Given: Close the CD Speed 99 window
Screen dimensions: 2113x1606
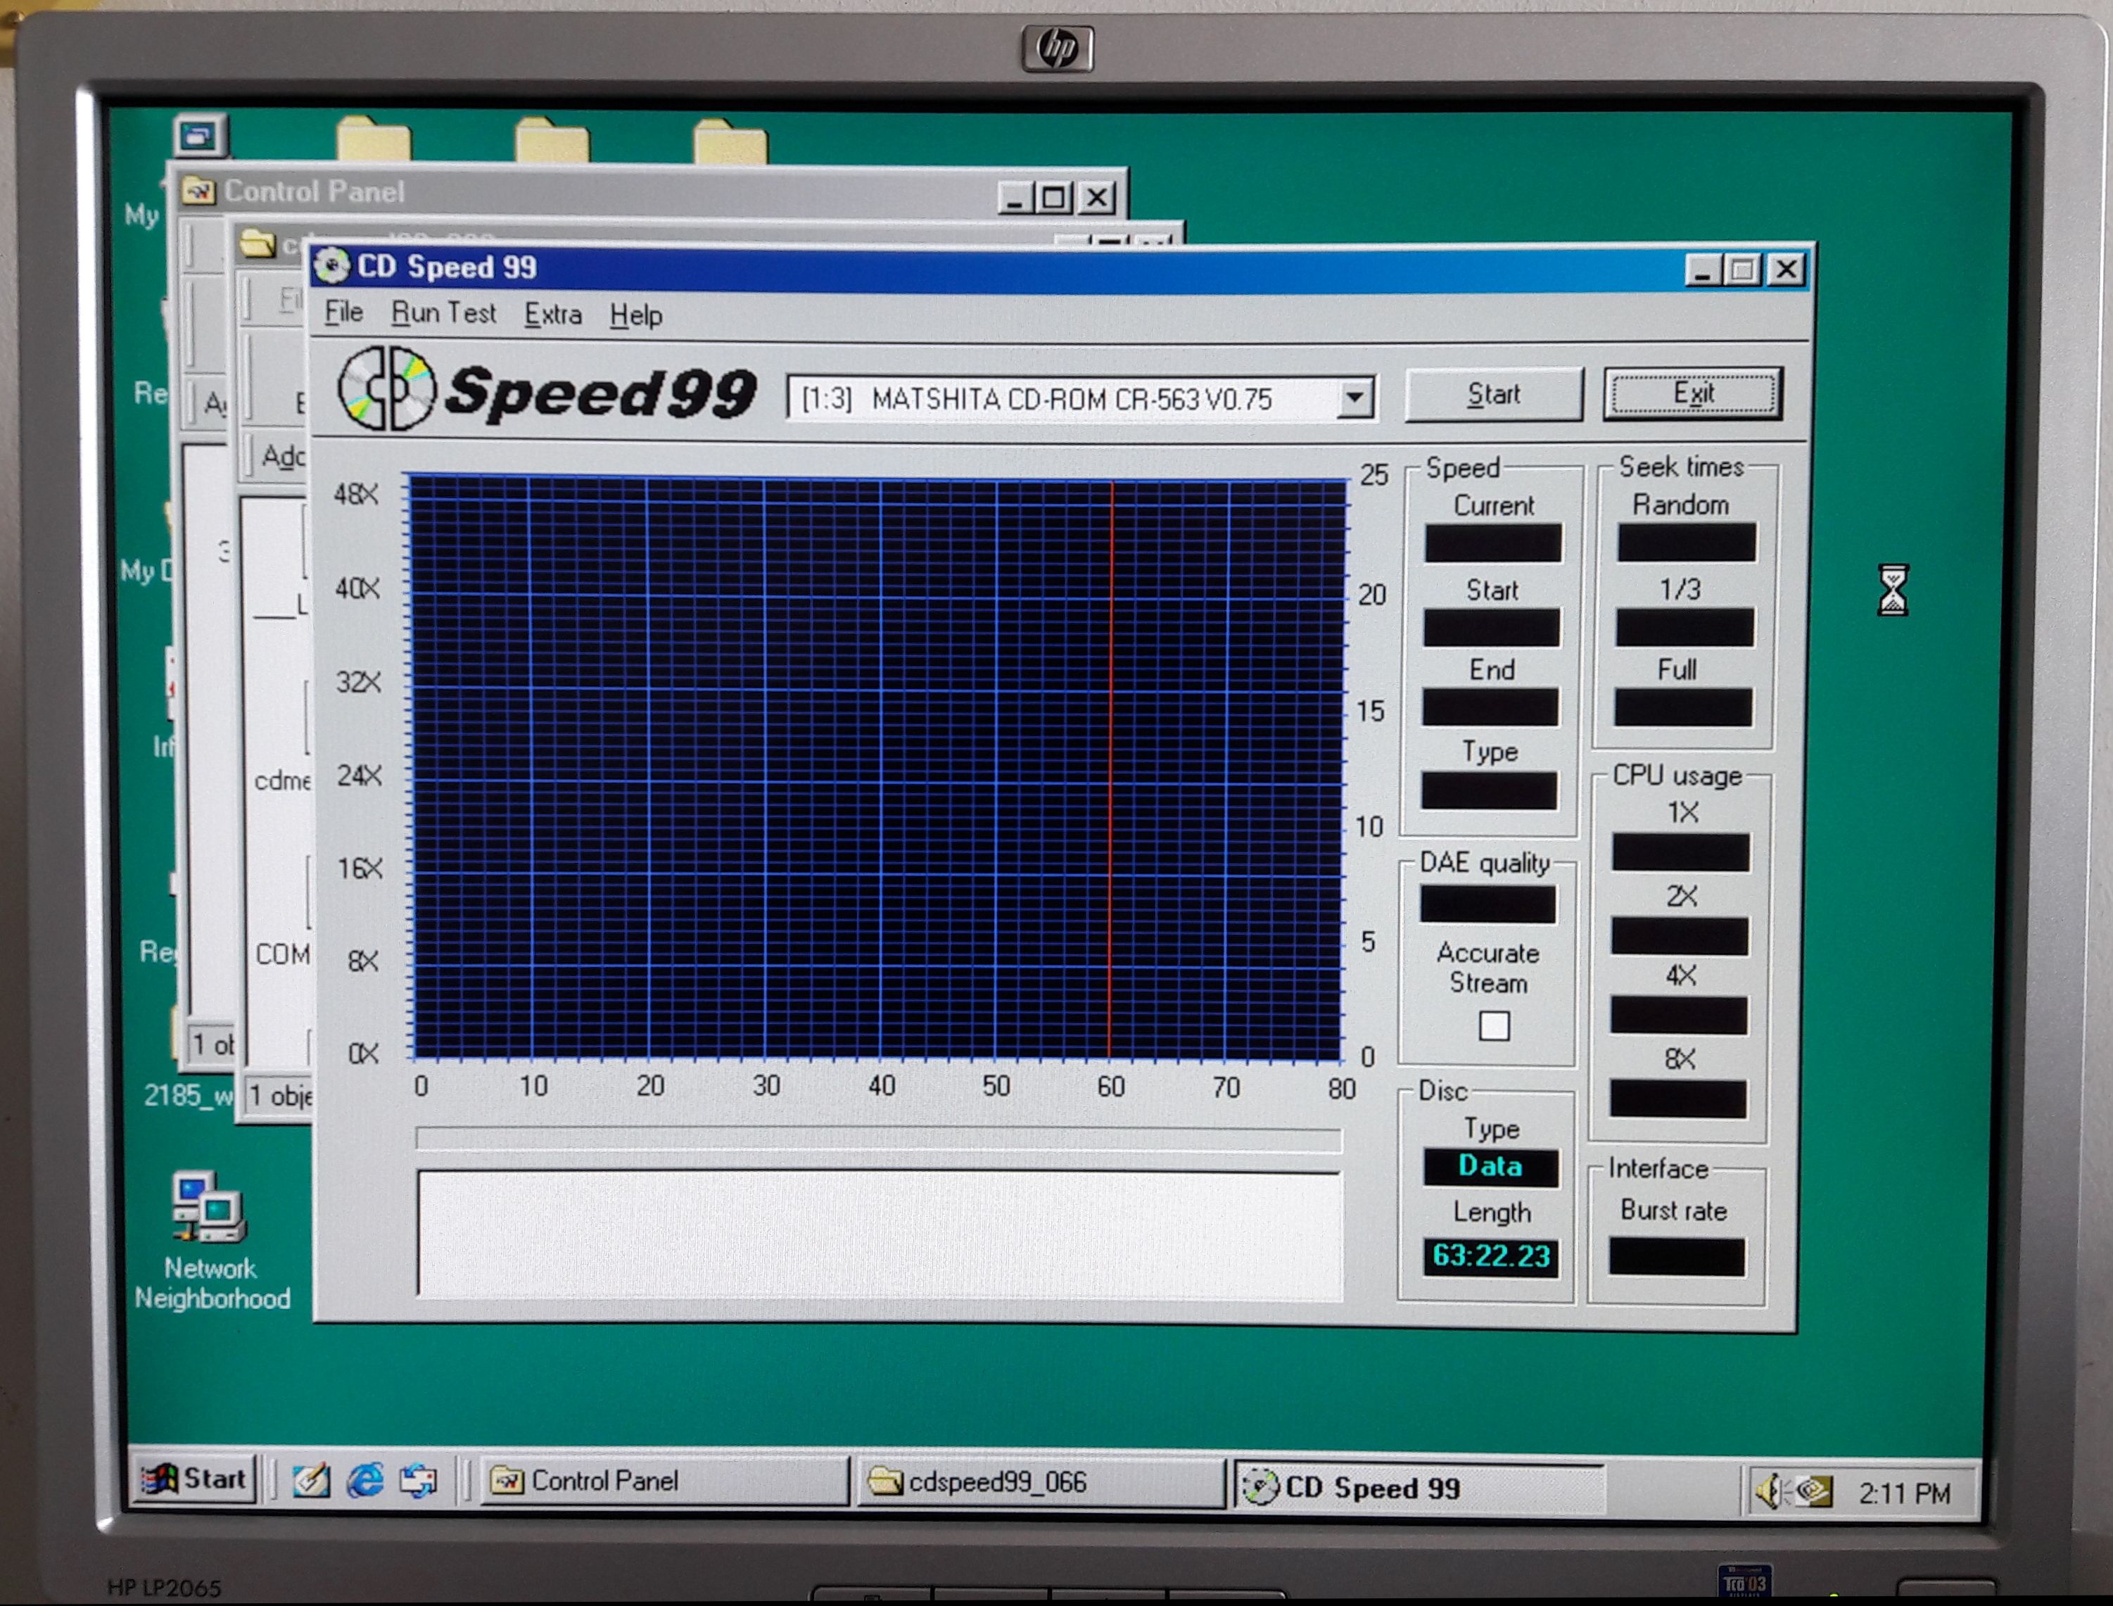Looking at the screenshot, I should tap(1785, 270).
